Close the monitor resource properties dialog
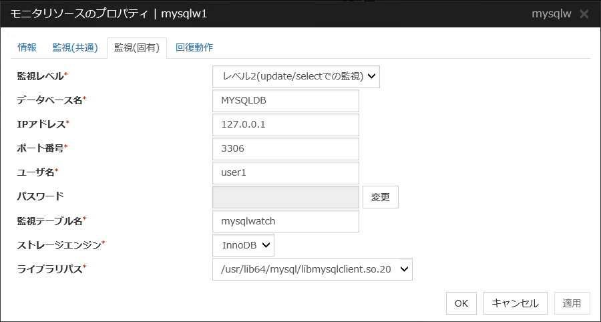 click(x=584, y=14)
